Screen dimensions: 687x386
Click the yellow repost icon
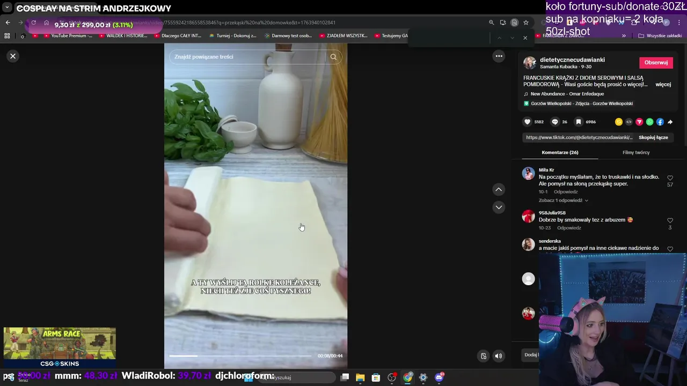pos(619,122)
